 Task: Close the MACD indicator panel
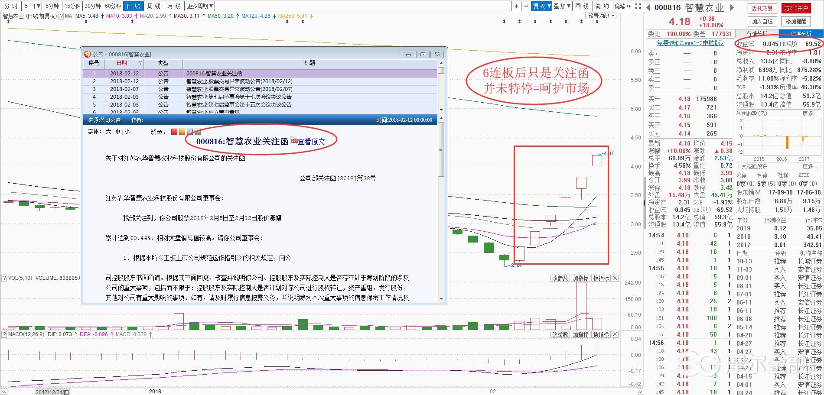[615, 334]
